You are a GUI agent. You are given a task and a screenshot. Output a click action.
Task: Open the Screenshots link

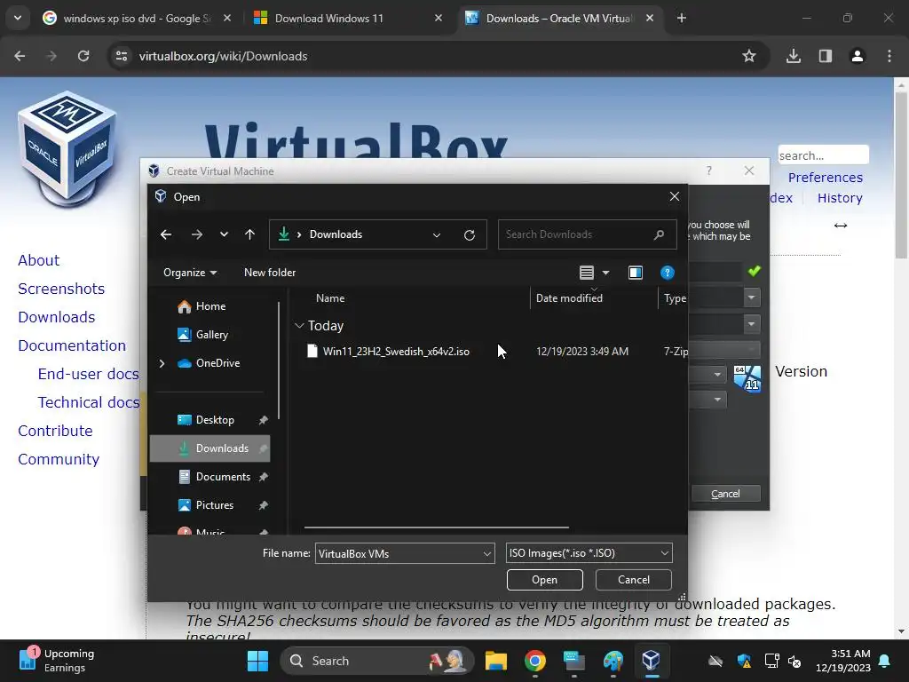[61, 289]
